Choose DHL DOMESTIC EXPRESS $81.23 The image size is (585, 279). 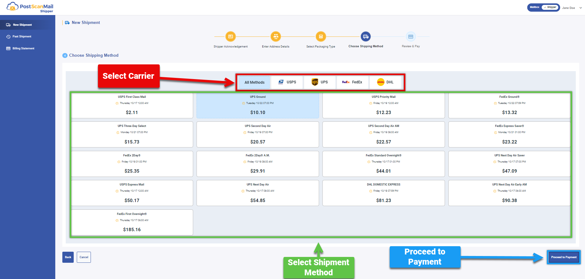(384, 193)
